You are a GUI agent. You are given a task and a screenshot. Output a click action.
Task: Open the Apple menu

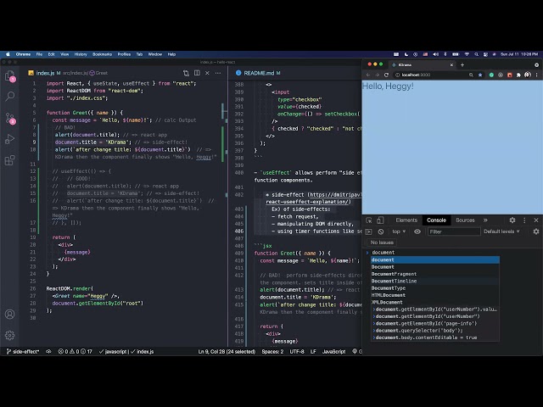(8, 54)
